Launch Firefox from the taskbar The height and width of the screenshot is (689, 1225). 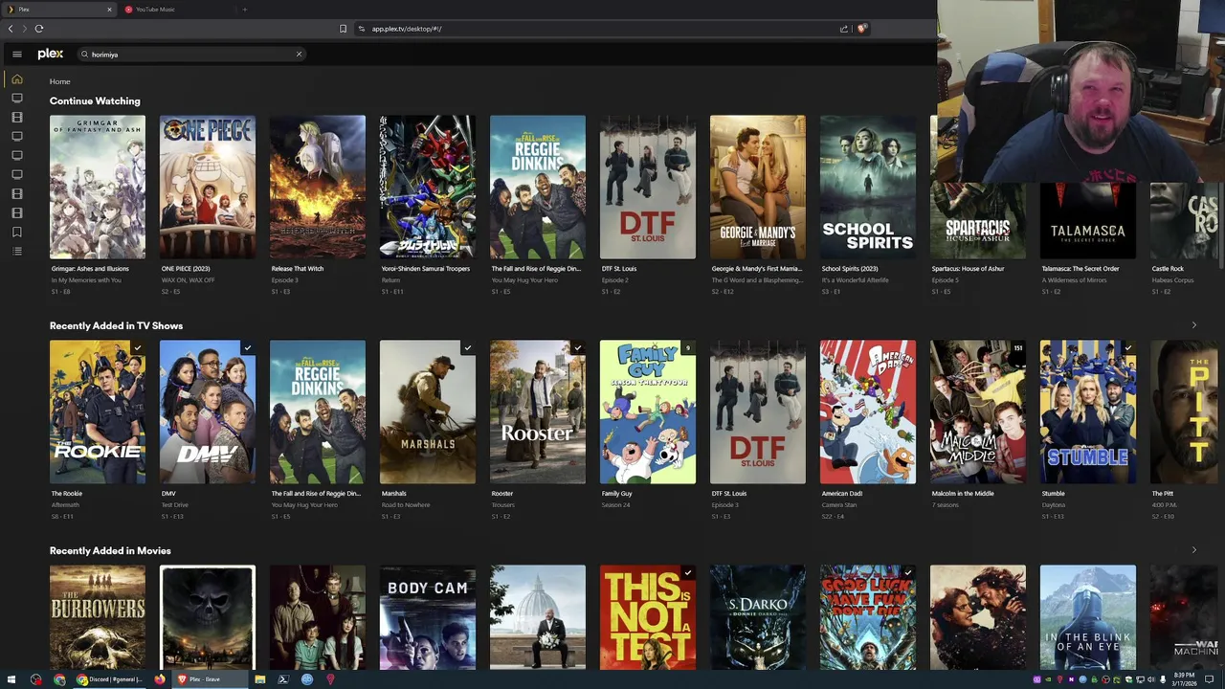coord(159,679)
